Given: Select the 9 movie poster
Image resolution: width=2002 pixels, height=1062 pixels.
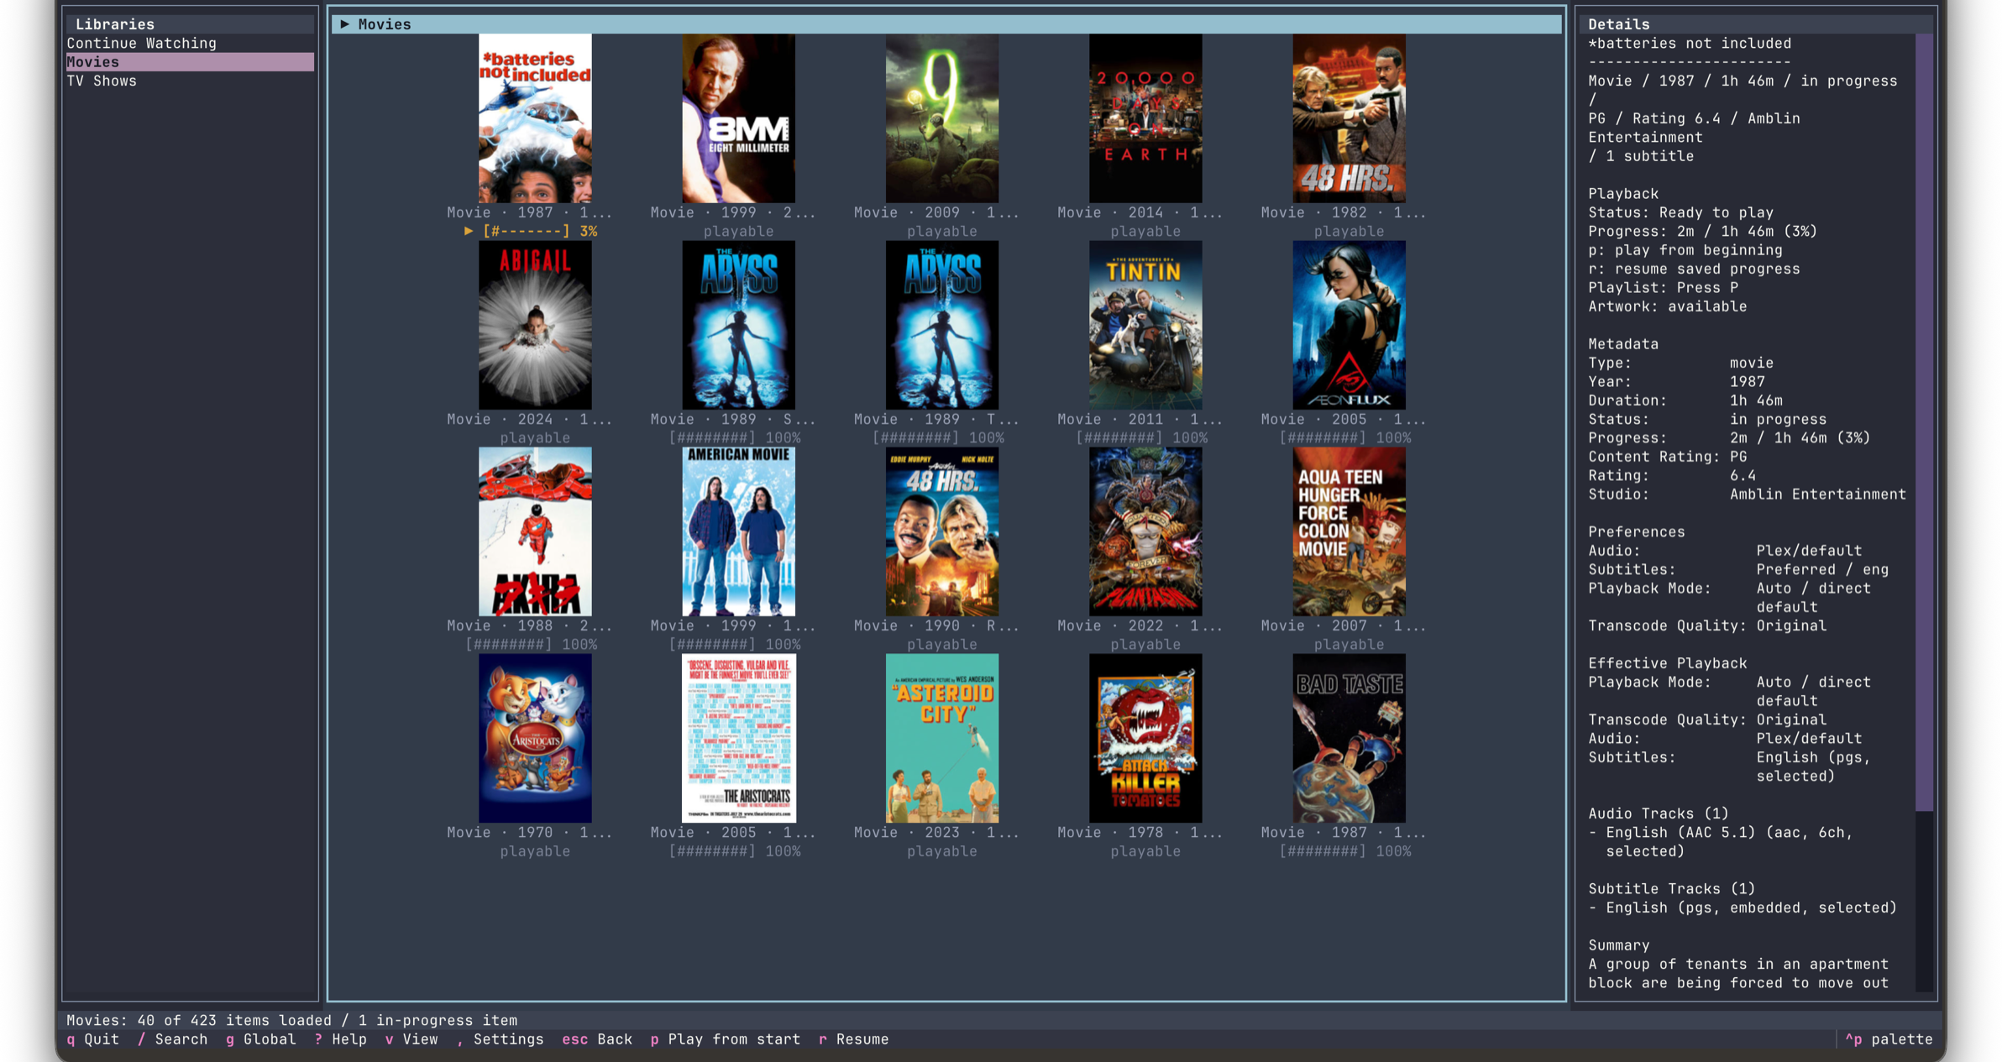Looking at the screenshot, I should (x=942, y=118).
